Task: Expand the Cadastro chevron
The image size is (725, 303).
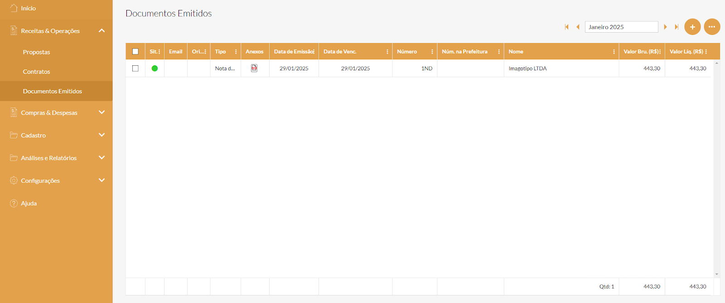Action: [x=101, y=135]
